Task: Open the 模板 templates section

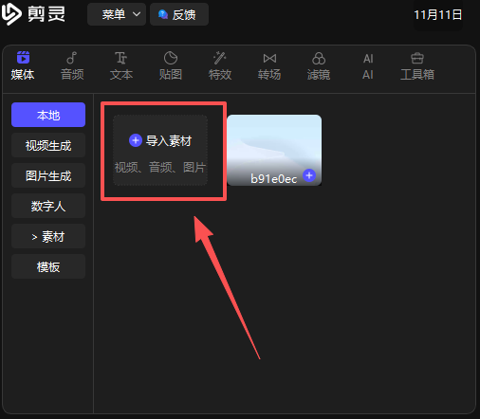Action: click(48, 266)
